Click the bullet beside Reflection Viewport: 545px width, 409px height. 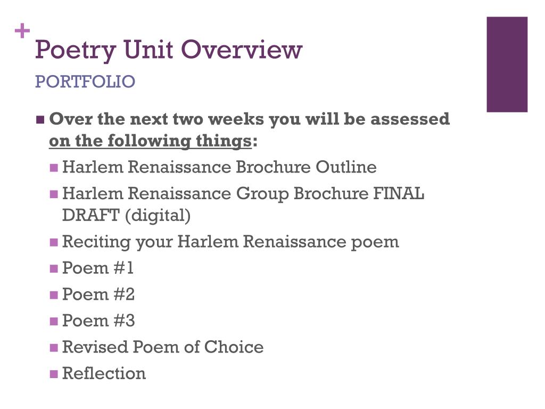tap(54, 374)
